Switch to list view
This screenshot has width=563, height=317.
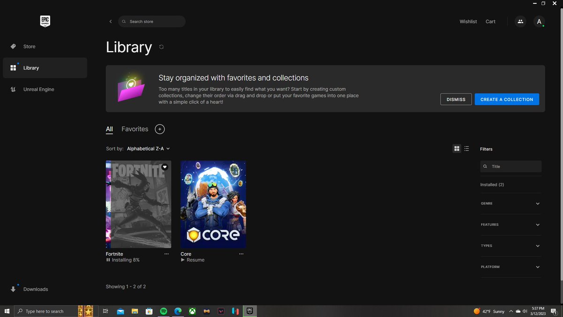pyautogui.click(x=466, y=148)
